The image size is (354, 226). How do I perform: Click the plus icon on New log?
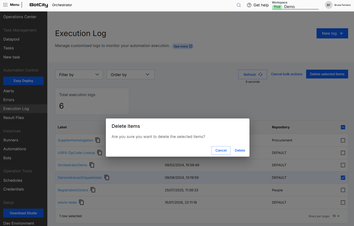341,33
